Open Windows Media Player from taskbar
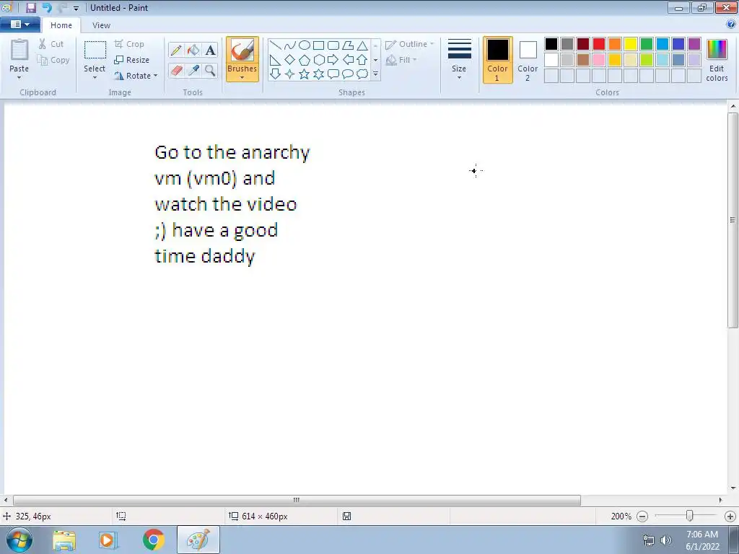 click(108, 540)
